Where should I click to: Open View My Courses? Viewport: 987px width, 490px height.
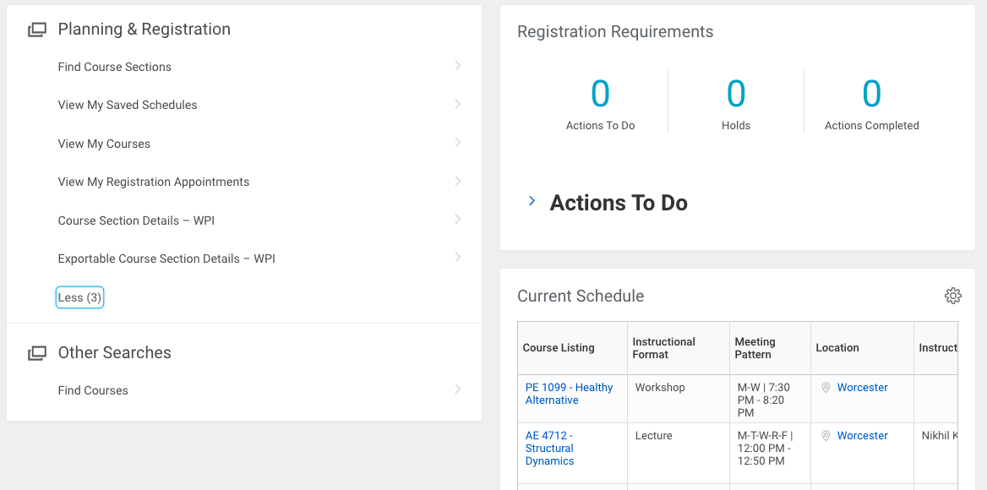(x=104, y=144)
